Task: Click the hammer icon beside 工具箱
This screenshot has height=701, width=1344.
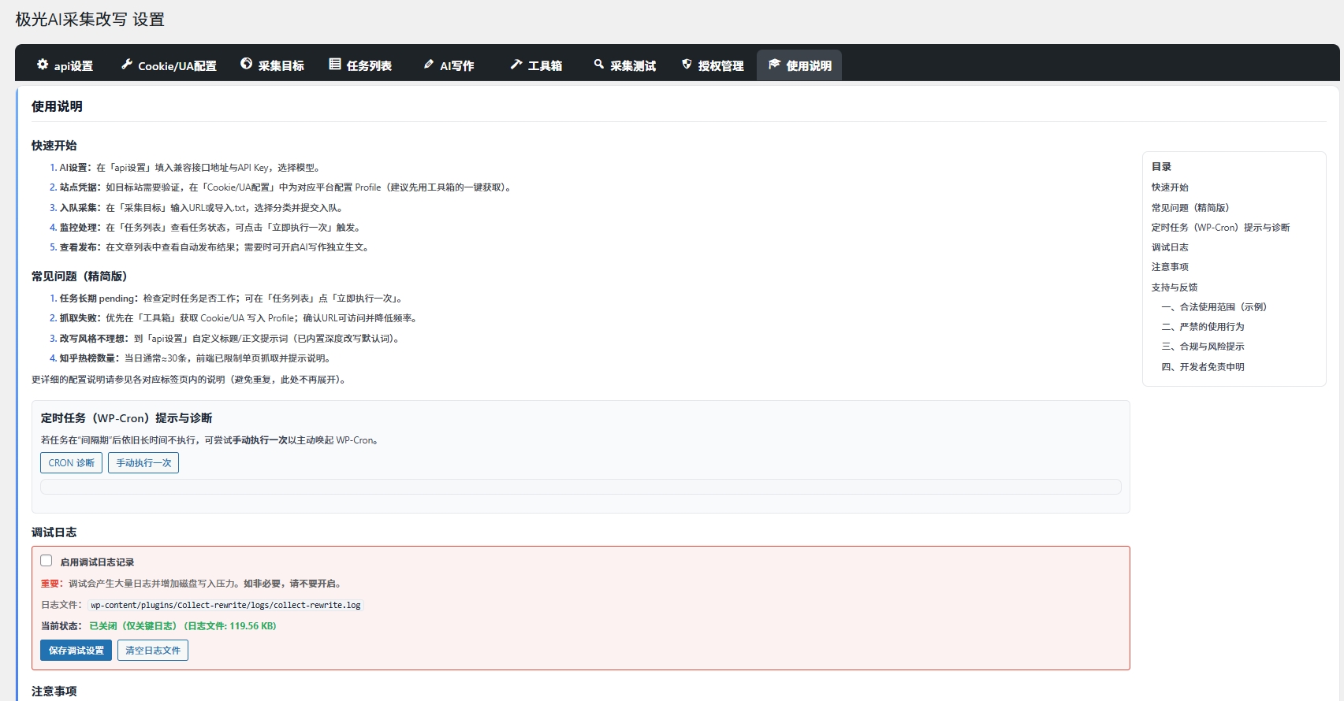Action: (516, 65)
